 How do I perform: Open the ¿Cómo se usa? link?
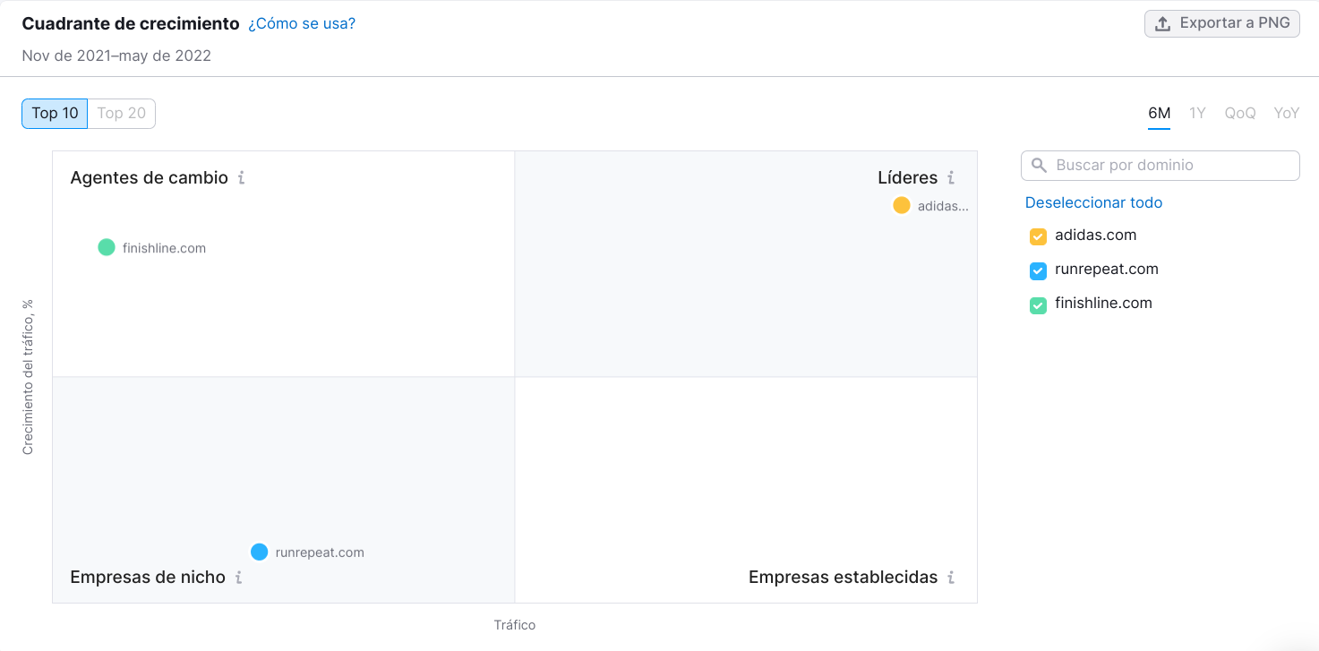[302, 24]
